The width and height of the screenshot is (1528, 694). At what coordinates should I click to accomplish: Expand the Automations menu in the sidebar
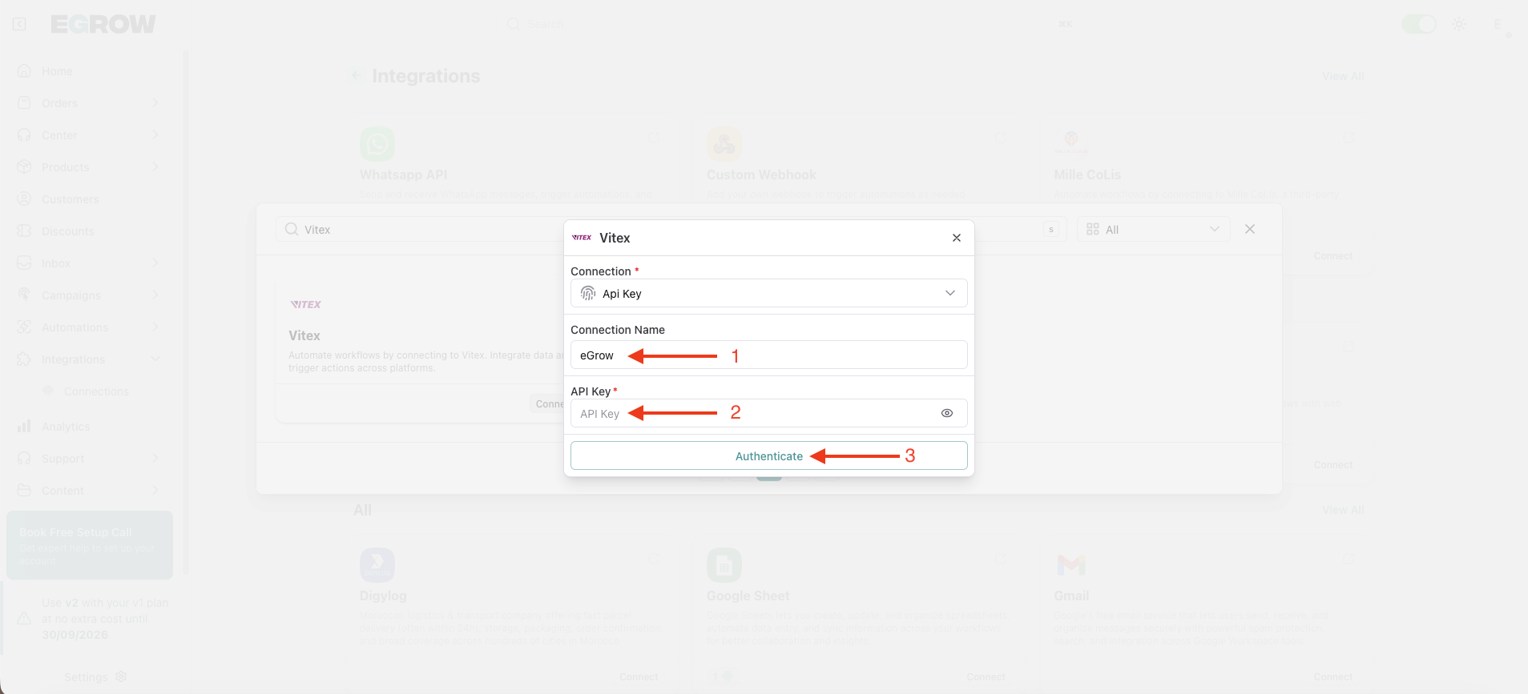[155, 327]
